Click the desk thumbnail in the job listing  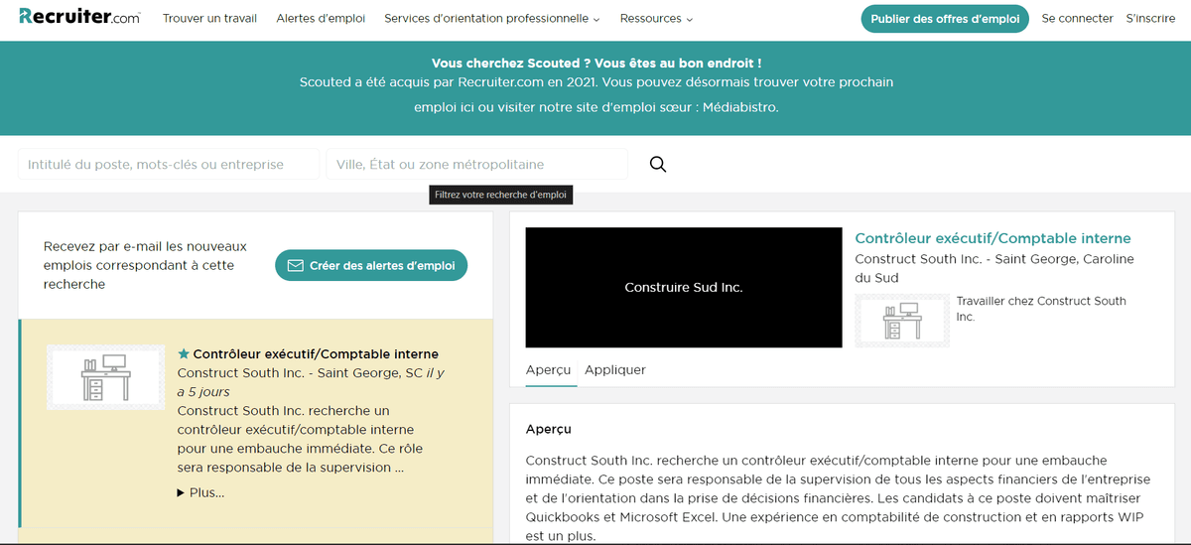pos(105,377)
